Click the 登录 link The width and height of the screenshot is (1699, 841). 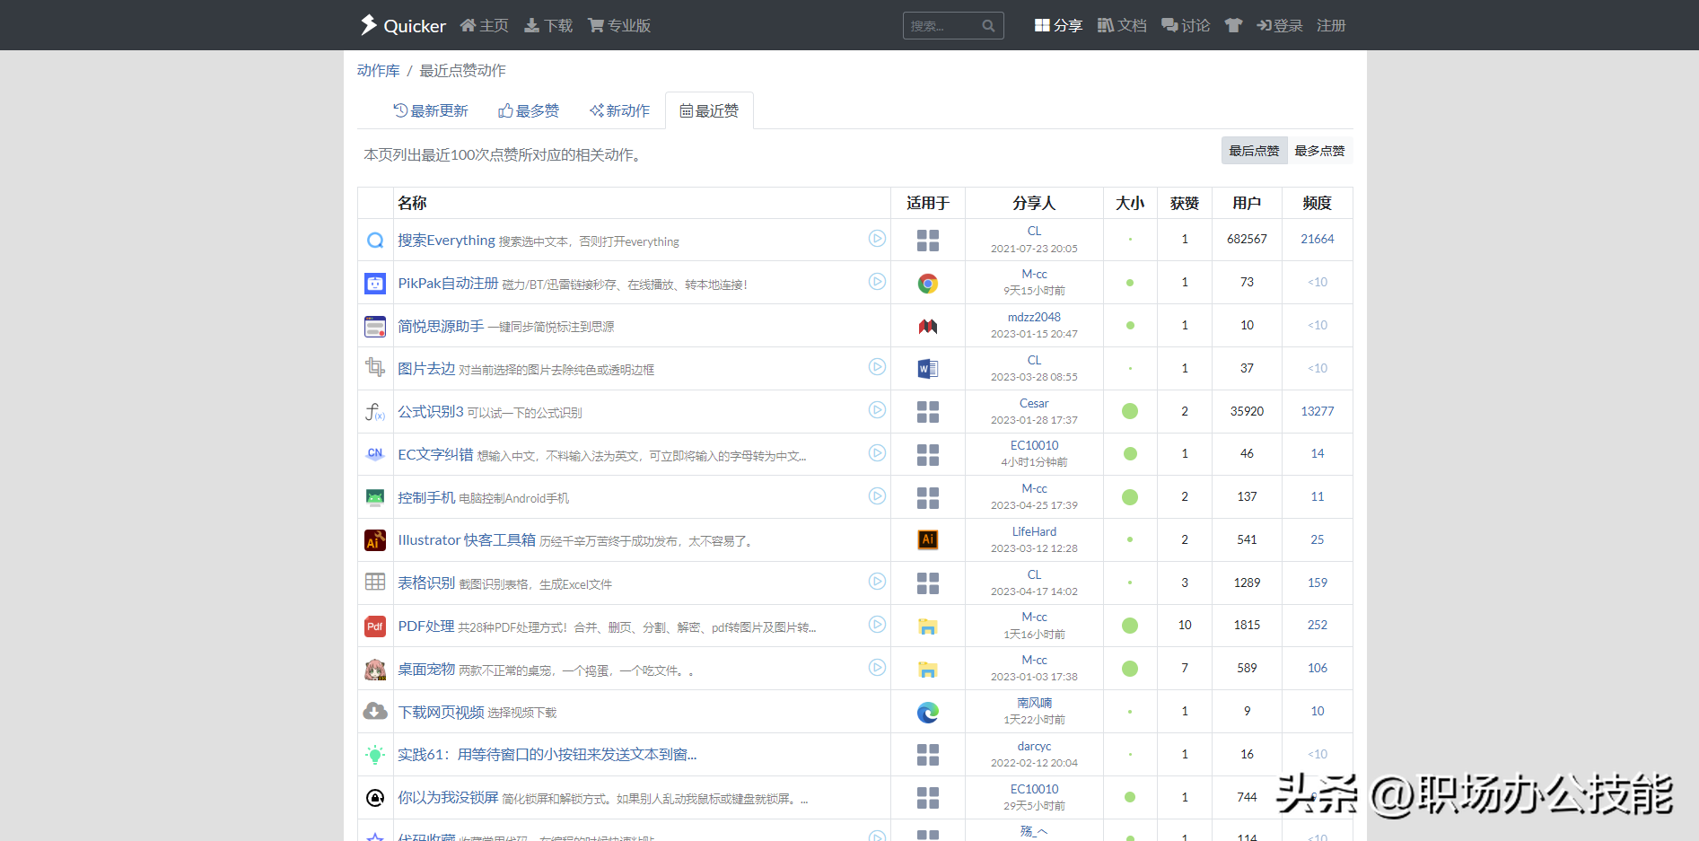[x=1280, y=25]
